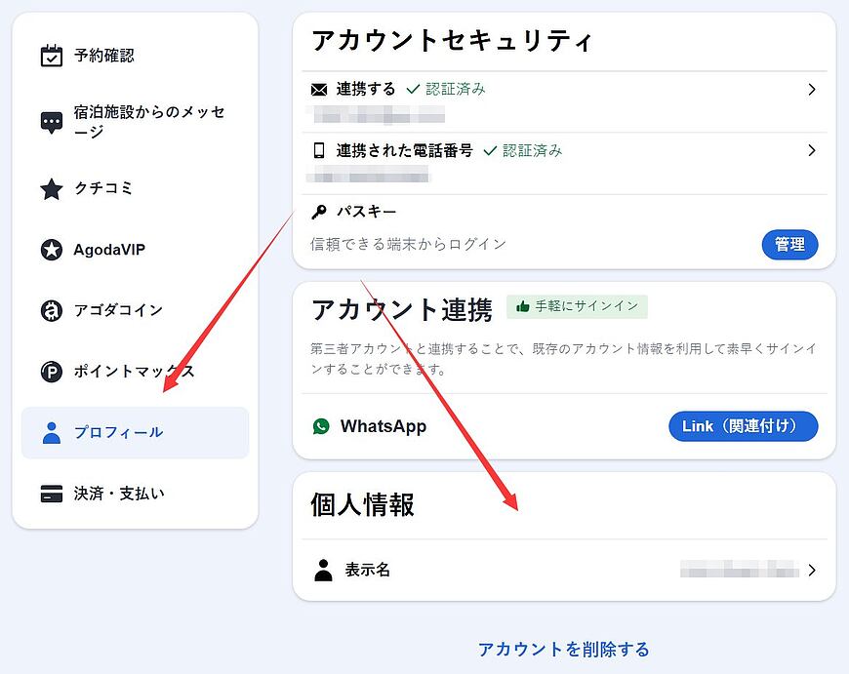Click the パスキー label
Screen dimensions: 849x674
[366, 212]
